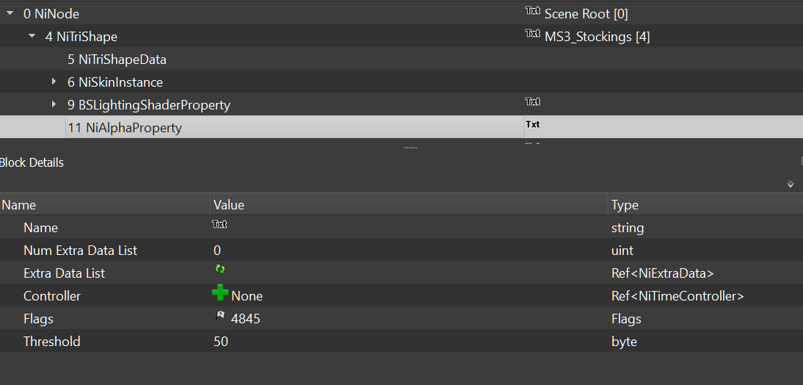This screenshot has height=385, width=803.
Task: Select the Scene Root [0] value
Action: 586,15
